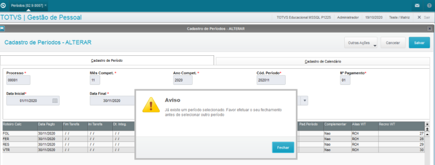Image resolution: width=435 pixels, height=165 pixels.
Task: Click the yellow warning icon in Aviso dialog
Action: (x=151, y=105)
